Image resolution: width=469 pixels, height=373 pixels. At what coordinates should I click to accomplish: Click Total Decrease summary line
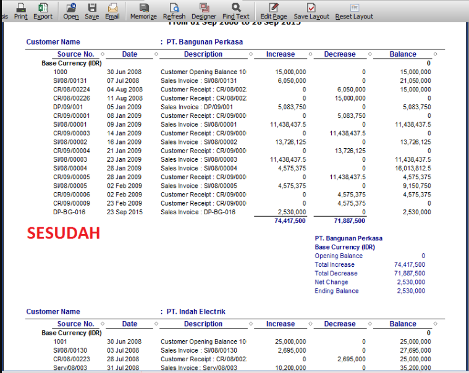pos(370,273)
